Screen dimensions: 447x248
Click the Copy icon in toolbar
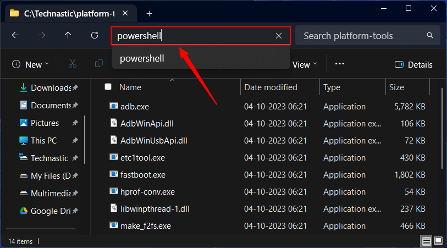pos(99,64)
